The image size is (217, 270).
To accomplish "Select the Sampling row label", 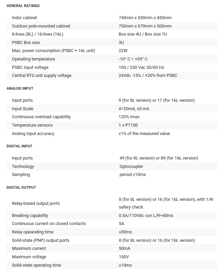I will point(21,175).
